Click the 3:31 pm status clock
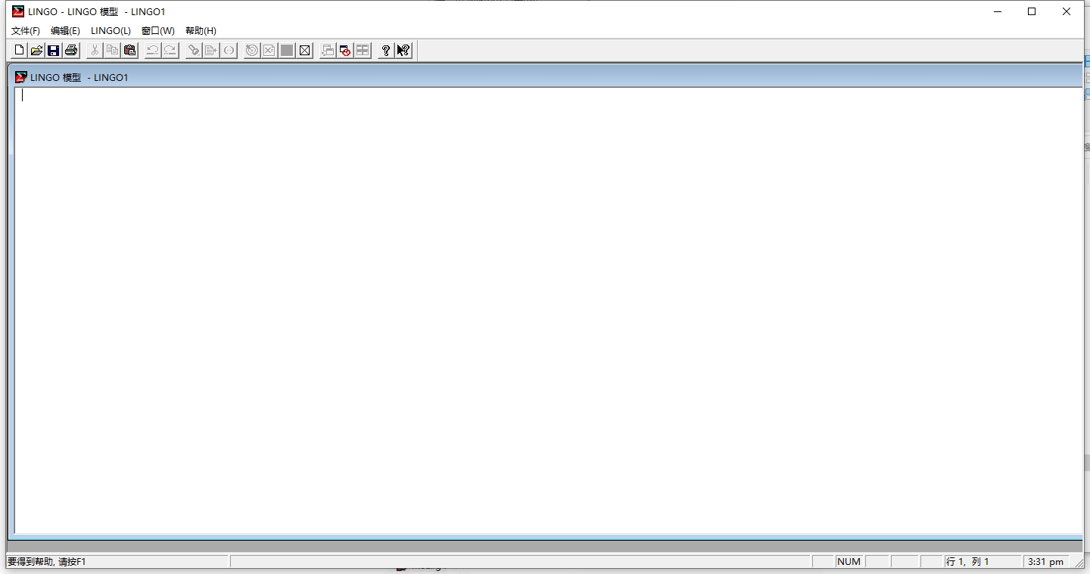This screenshot has width=1090, height=574. 1045,562
